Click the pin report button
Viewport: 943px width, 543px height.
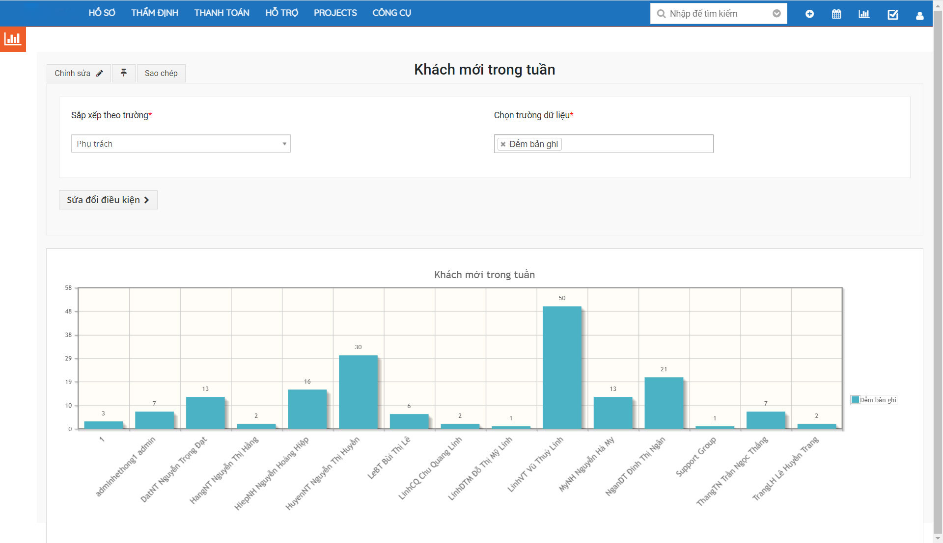point(124,73)
